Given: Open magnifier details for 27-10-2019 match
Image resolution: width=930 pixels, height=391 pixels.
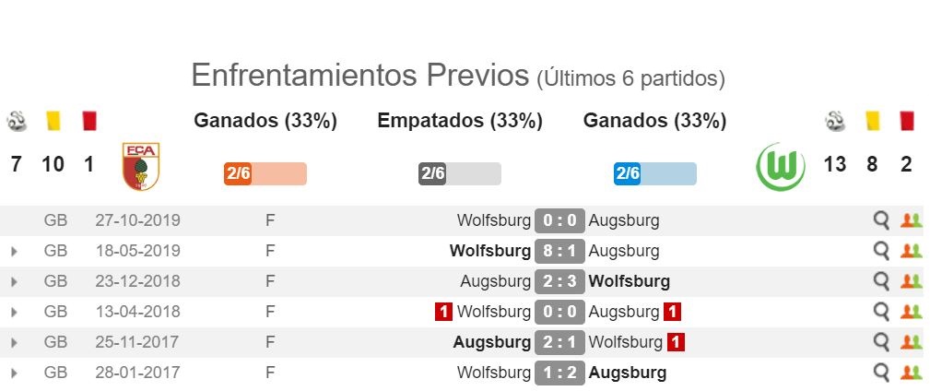Looking at the screenshot, I should (x=881, y=220).
